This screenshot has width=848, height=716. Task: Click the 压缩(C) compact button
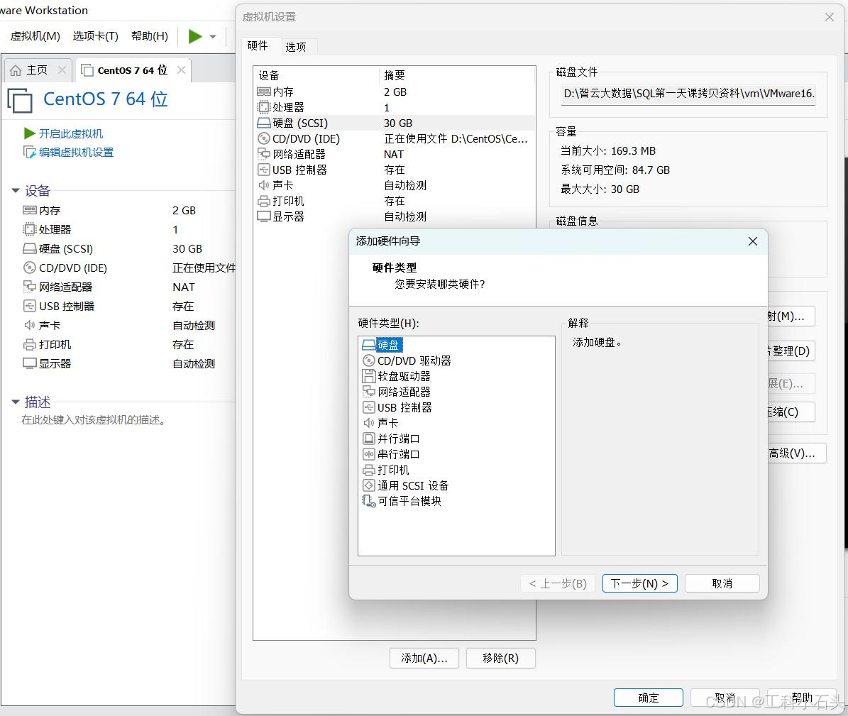791,412
